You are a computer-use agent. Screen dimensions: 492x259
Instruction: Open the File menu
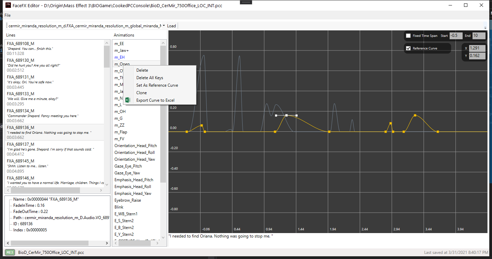[x=8, y=15]
